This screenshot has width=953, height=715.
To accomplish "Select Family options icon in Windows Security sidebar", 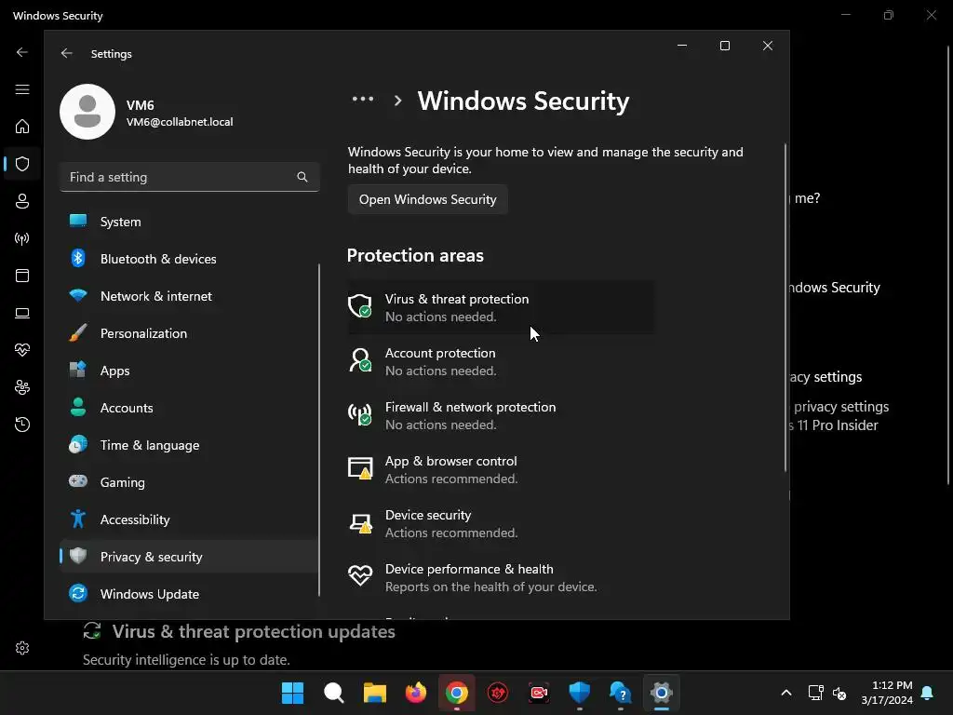I will pyautogui.click(x=22, y=387).
